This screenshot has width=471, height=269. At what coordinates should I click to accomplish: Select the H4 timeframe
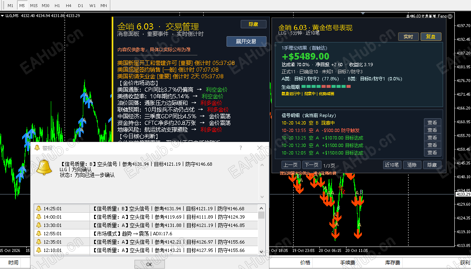click(x=69, y=5)
